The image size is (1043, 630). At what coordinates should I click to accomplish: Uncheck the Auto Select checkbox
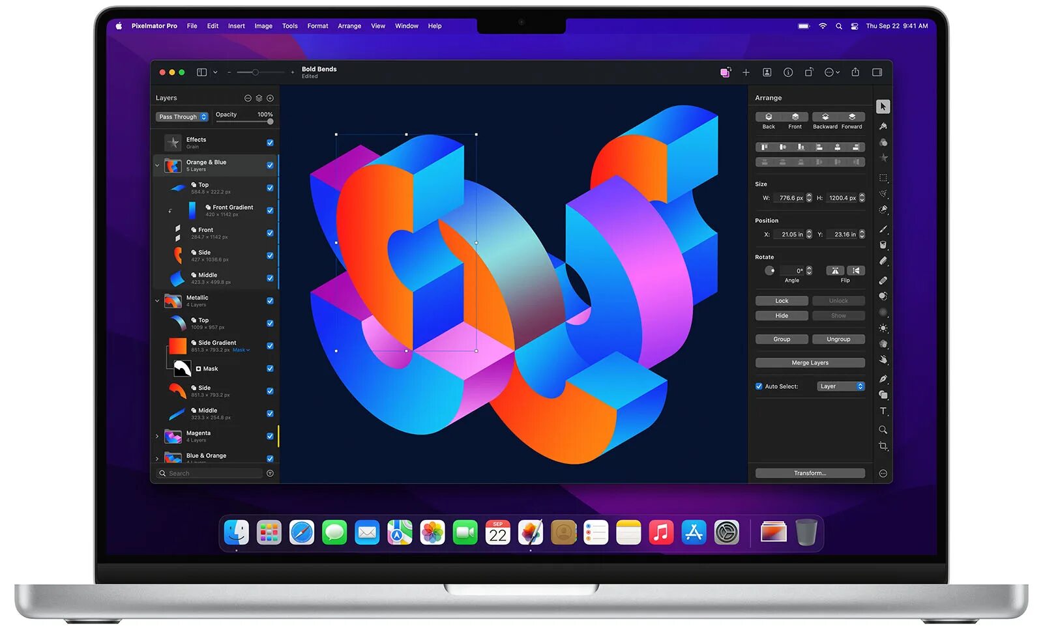click(x=759, y=386)
